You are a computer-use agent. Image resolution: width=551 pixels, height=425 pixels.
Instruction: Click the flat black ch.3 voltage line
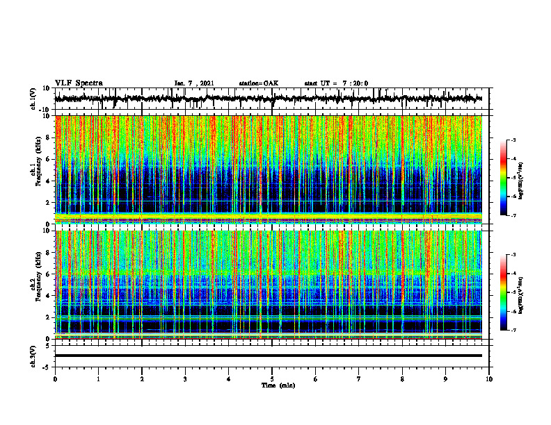pyautogui.click(x=269, y=356)
